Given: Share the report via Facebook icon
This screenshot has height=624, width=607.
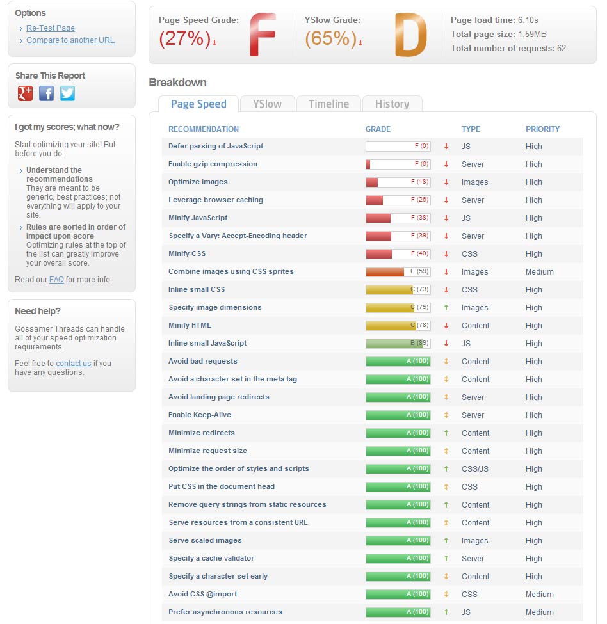Looking at the screenshot, I should point(46,93).
